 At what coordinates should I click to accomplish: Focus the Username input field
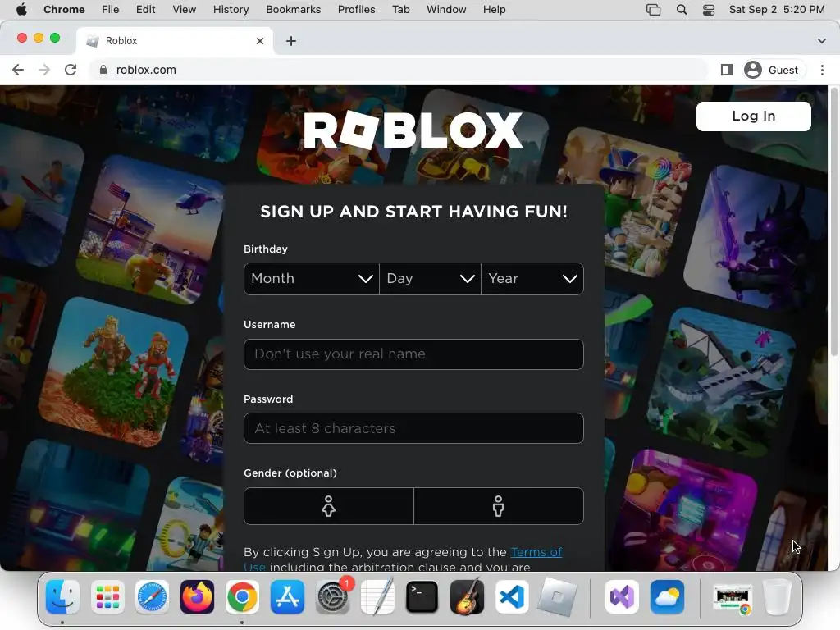click(x=413, y=354)
